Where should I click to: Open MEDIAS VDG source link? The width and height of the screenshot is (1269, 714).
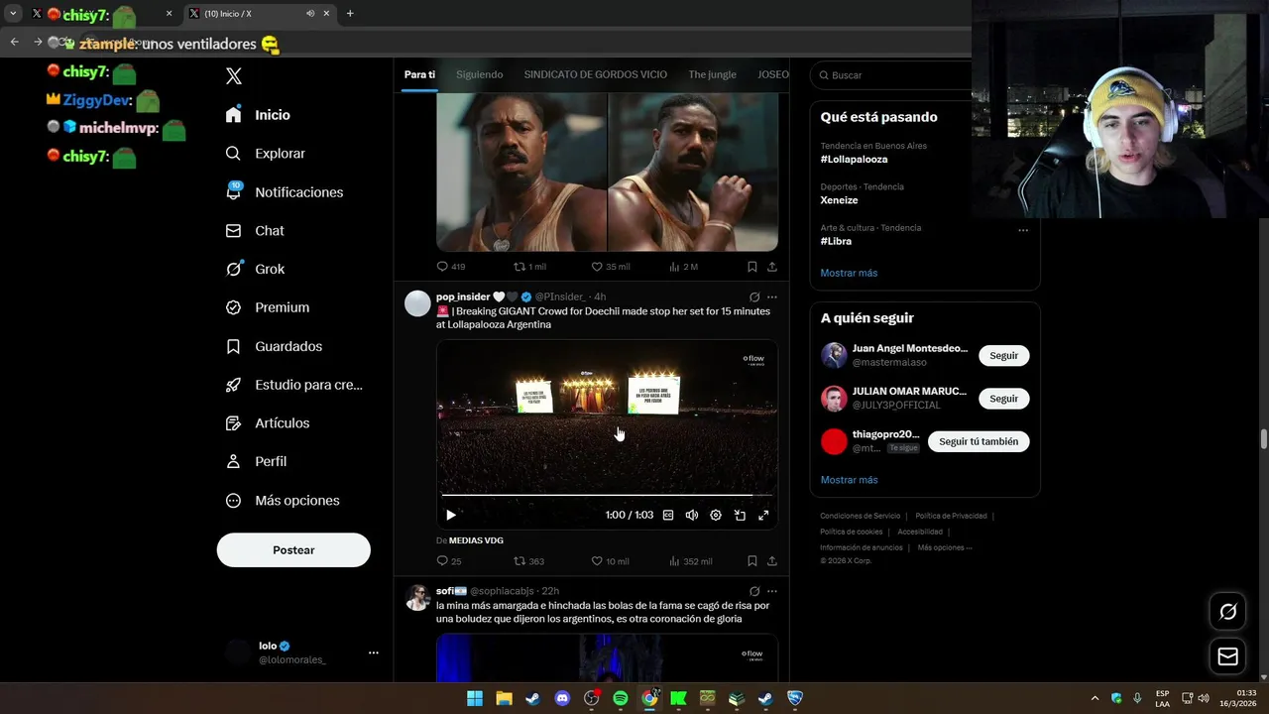(476, 540)
